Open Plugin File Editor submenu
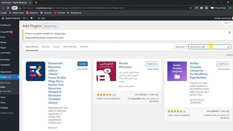 6,91
